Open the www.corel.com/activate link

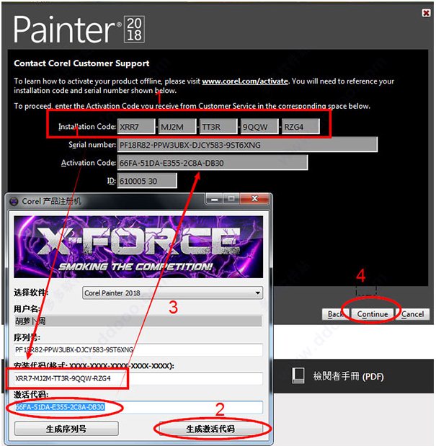(x=245, y=81)
